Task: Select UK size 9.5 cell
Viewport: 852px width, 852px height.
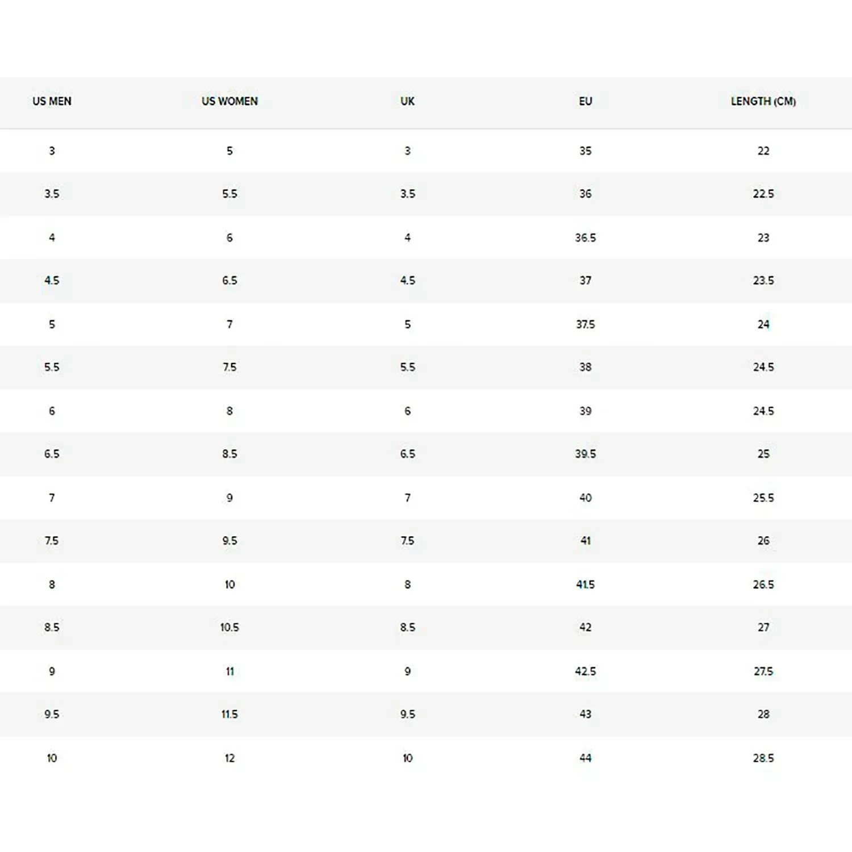Action: click(x=407, y=714)
